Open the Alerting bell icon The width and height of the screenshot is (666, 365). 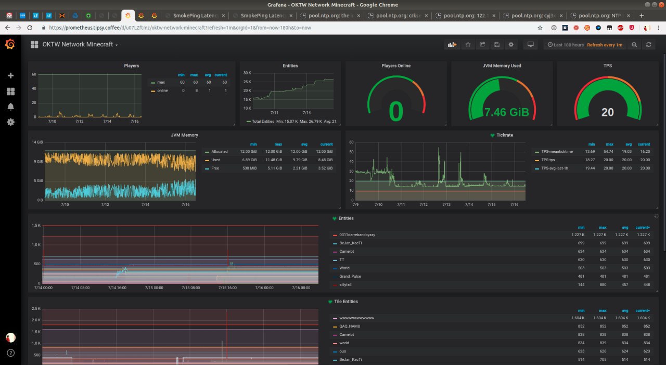(x=10, y=107)
